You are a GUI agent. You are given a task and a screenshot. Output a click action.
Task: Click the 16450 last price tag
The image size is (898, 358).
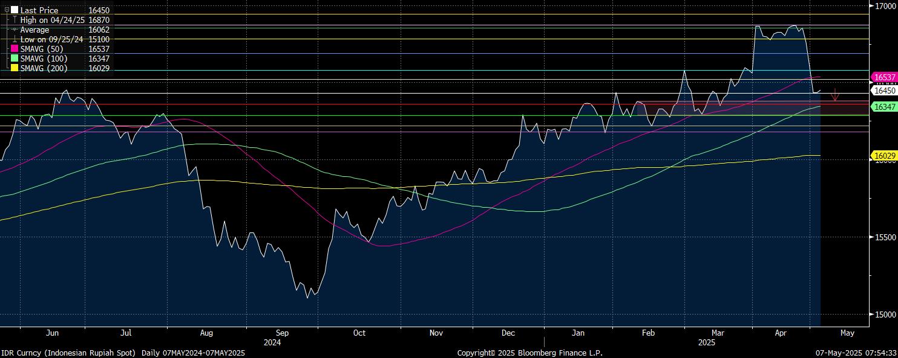885,90
